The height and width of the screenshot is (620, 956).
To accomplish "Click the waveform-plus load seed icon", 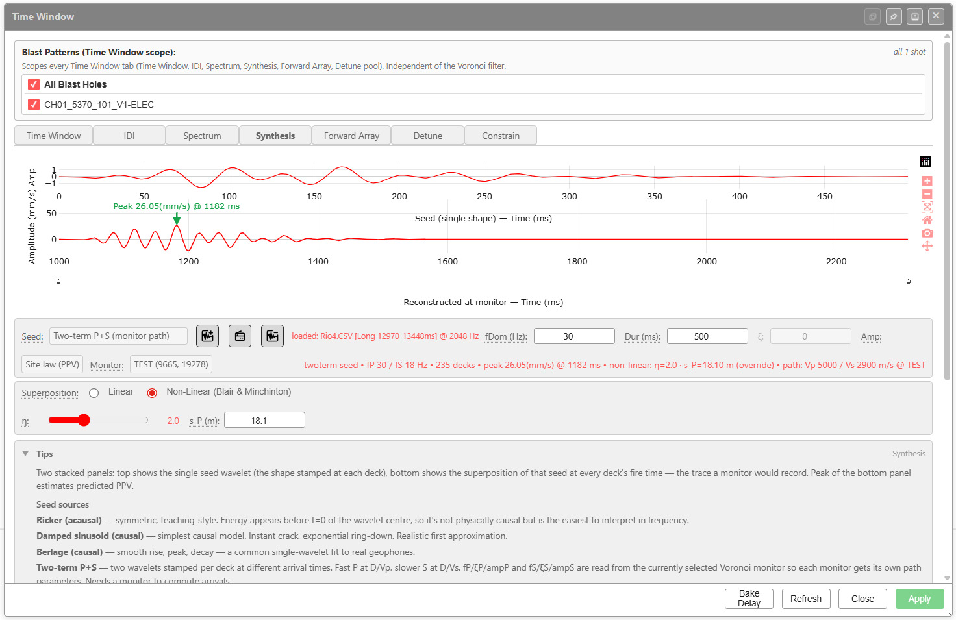I will [x=207, y=336].
